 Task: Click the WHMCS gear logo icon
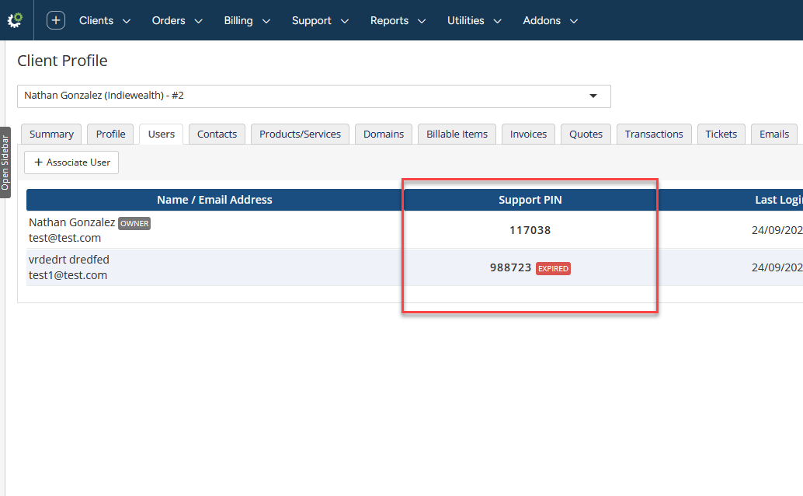tap(15, 20)
